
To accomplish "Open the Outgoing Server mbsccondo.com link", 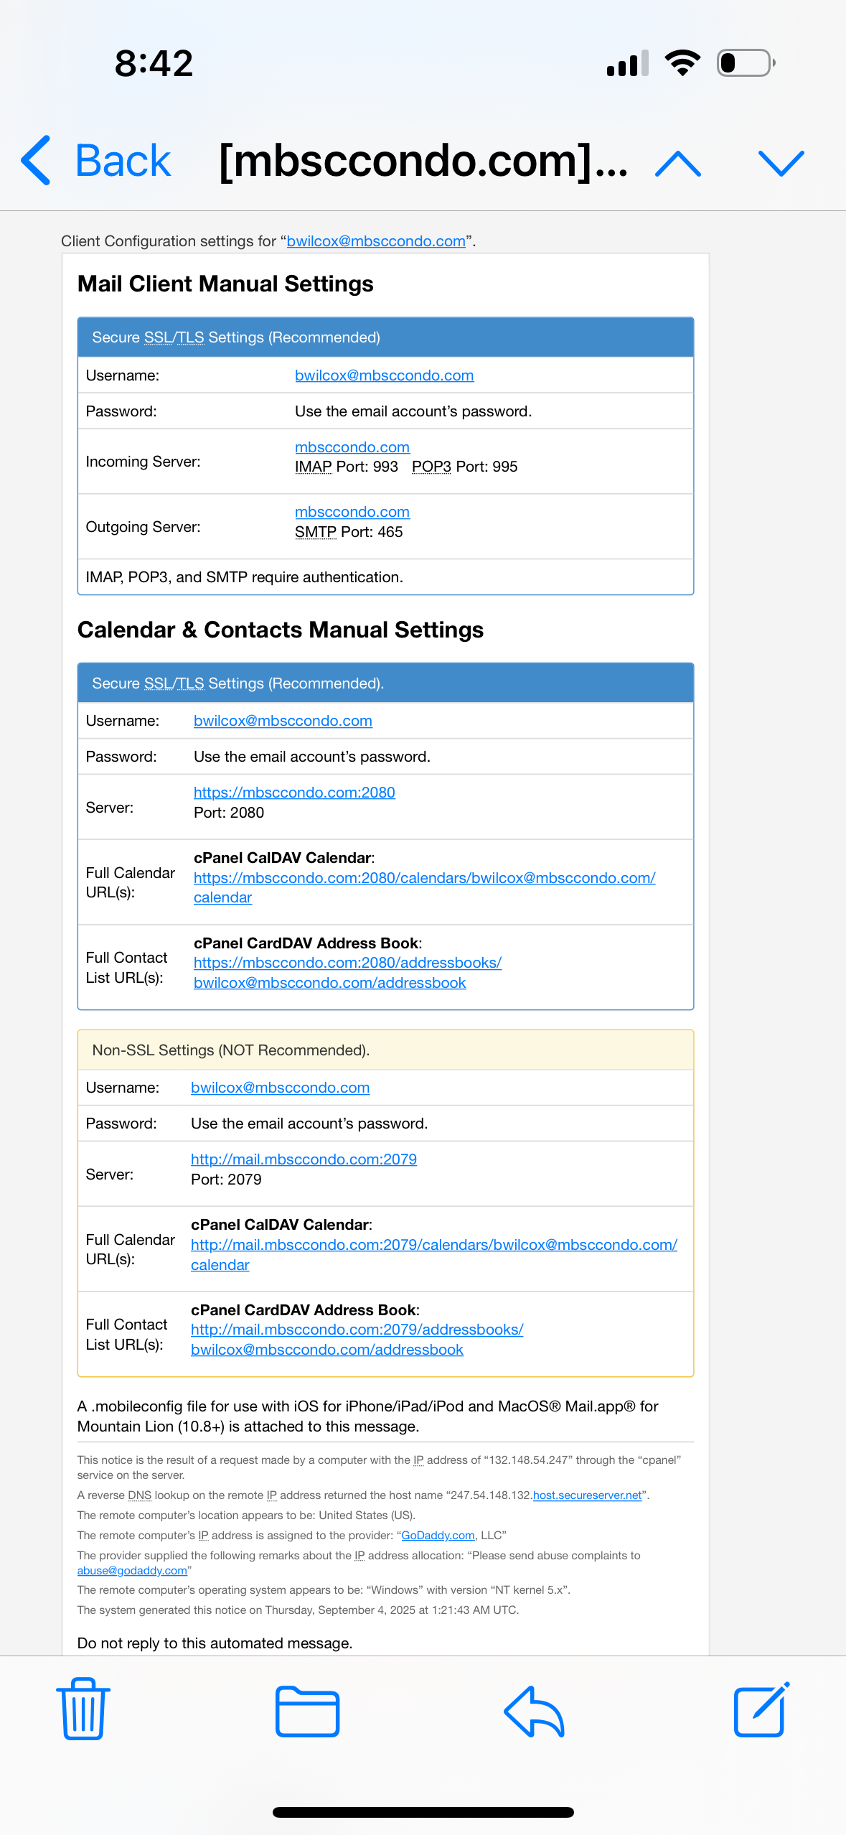I will [x=352, y=512].
